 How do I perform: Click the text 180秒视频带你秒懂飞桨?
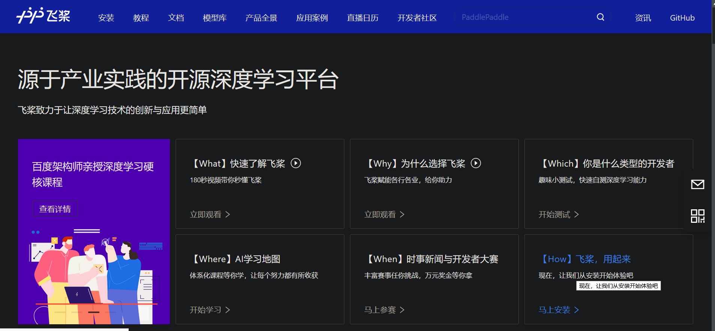(x=226, y=180)
